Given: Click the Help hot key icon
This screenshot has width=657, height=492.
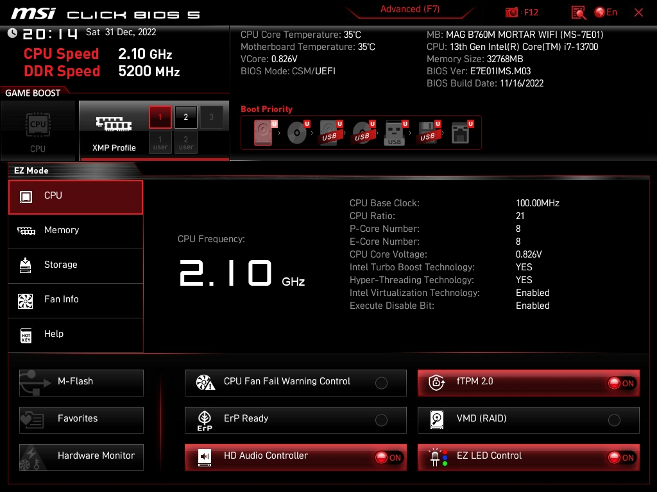Looking at the screenshot, I should click(26, 335).
